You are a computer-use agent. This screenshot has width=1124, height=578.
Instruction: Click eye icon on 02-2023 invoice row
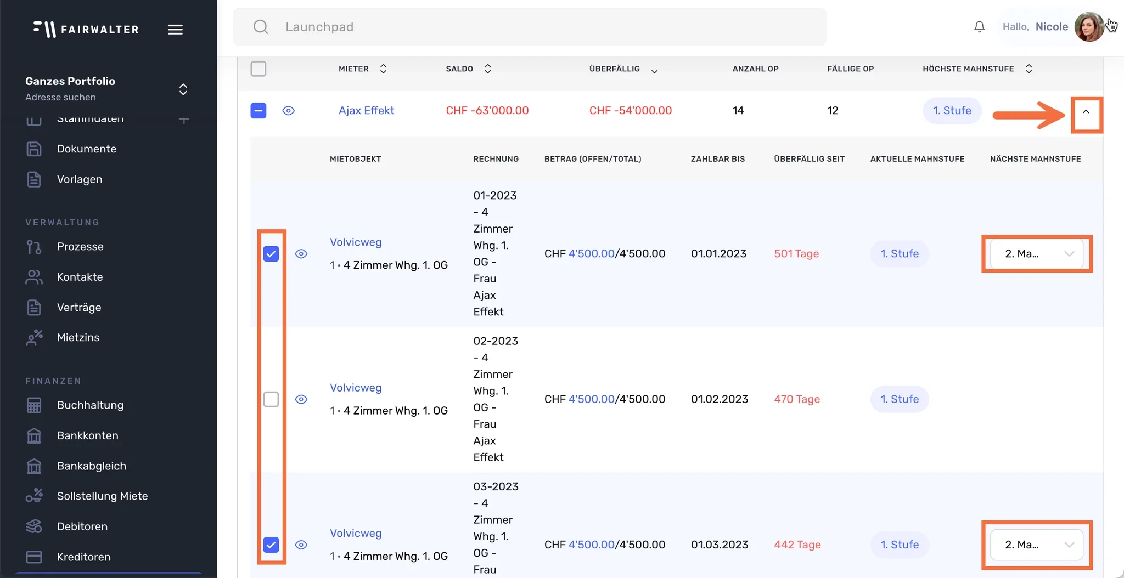[x=301, y=399]
